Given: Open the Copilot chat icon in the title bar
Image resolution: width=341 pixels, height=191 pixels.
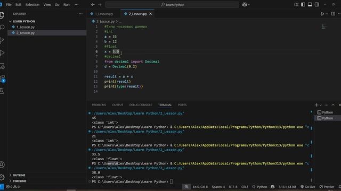Looking at the screenshot, I should tap(245, 5).
